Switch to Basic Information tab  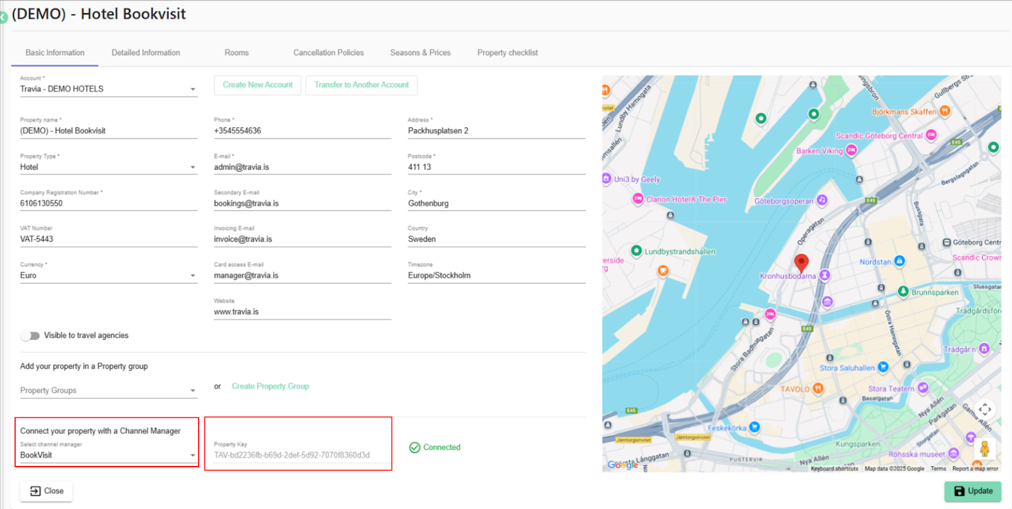click(55, 52)
